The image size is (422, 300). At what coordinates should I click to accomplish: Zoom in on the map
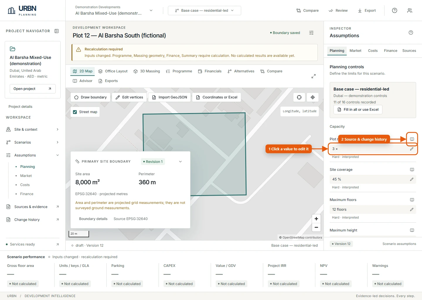(x=316, y=219)
